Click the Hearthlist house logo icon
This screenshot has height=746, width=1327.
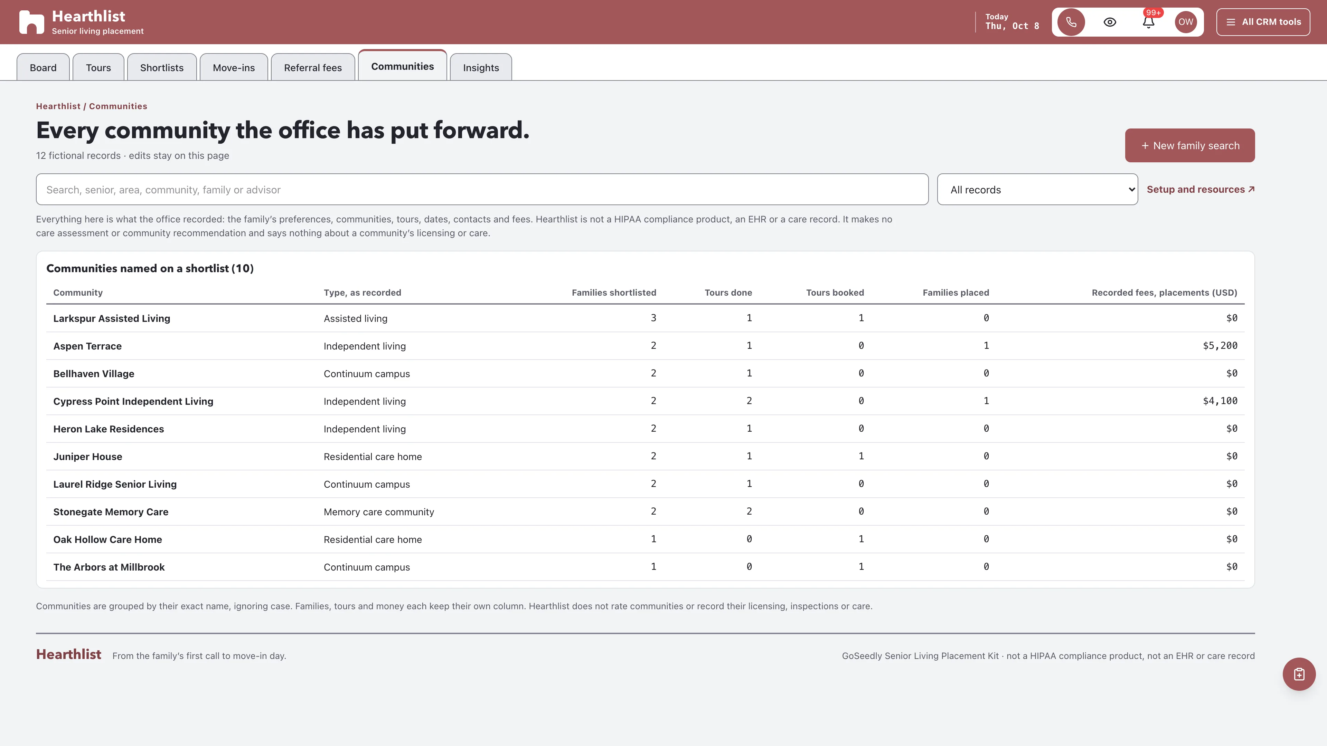click(31, 22)
